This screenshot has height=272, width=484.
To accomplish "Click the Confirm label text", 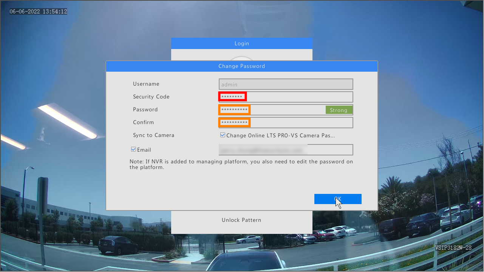I will pos(143,122).
